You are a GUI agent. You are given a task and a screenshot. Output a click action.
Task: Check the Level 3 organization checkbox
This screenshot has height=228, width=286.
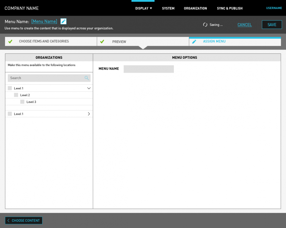click(22, 102)
